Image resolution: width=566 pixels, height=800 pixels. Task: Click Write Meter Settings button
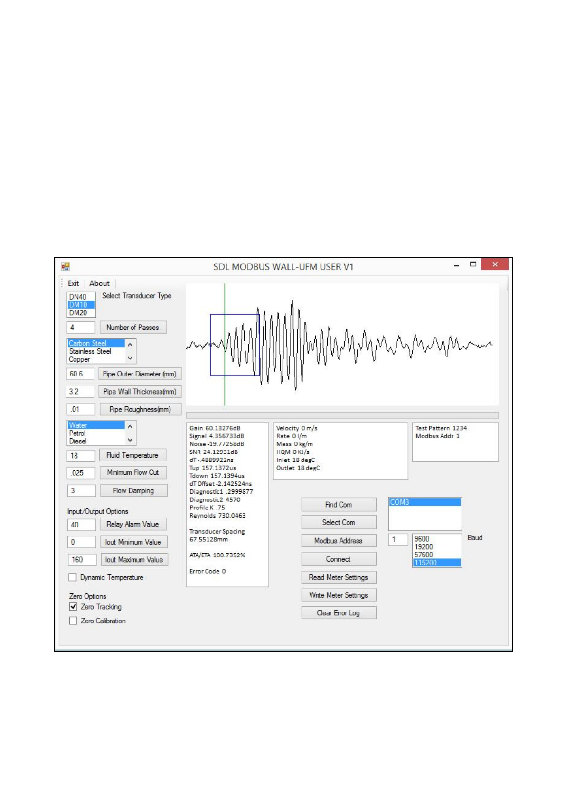(x=339, y=595)
